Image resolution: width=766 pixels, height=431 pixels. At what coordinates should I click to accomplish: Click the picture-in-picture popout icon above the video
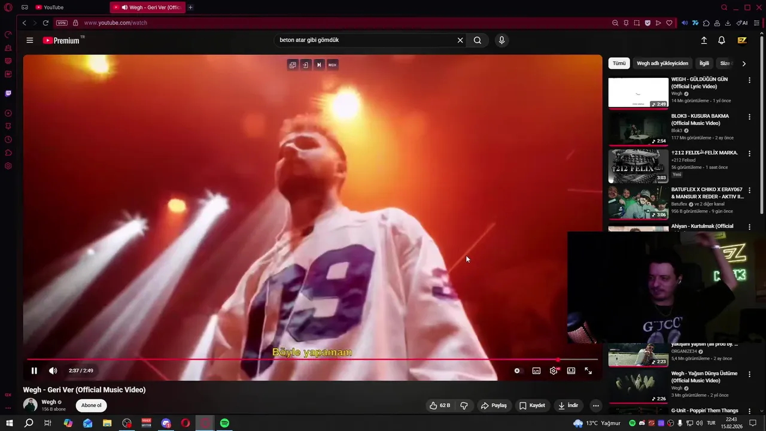coord(293,65)
